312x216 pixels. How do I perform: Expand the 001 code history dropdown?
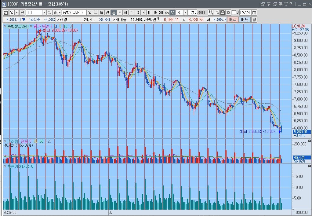(44, 13)
